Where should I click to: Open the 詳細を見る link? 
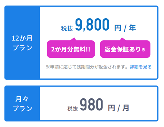tap(141, 67)
